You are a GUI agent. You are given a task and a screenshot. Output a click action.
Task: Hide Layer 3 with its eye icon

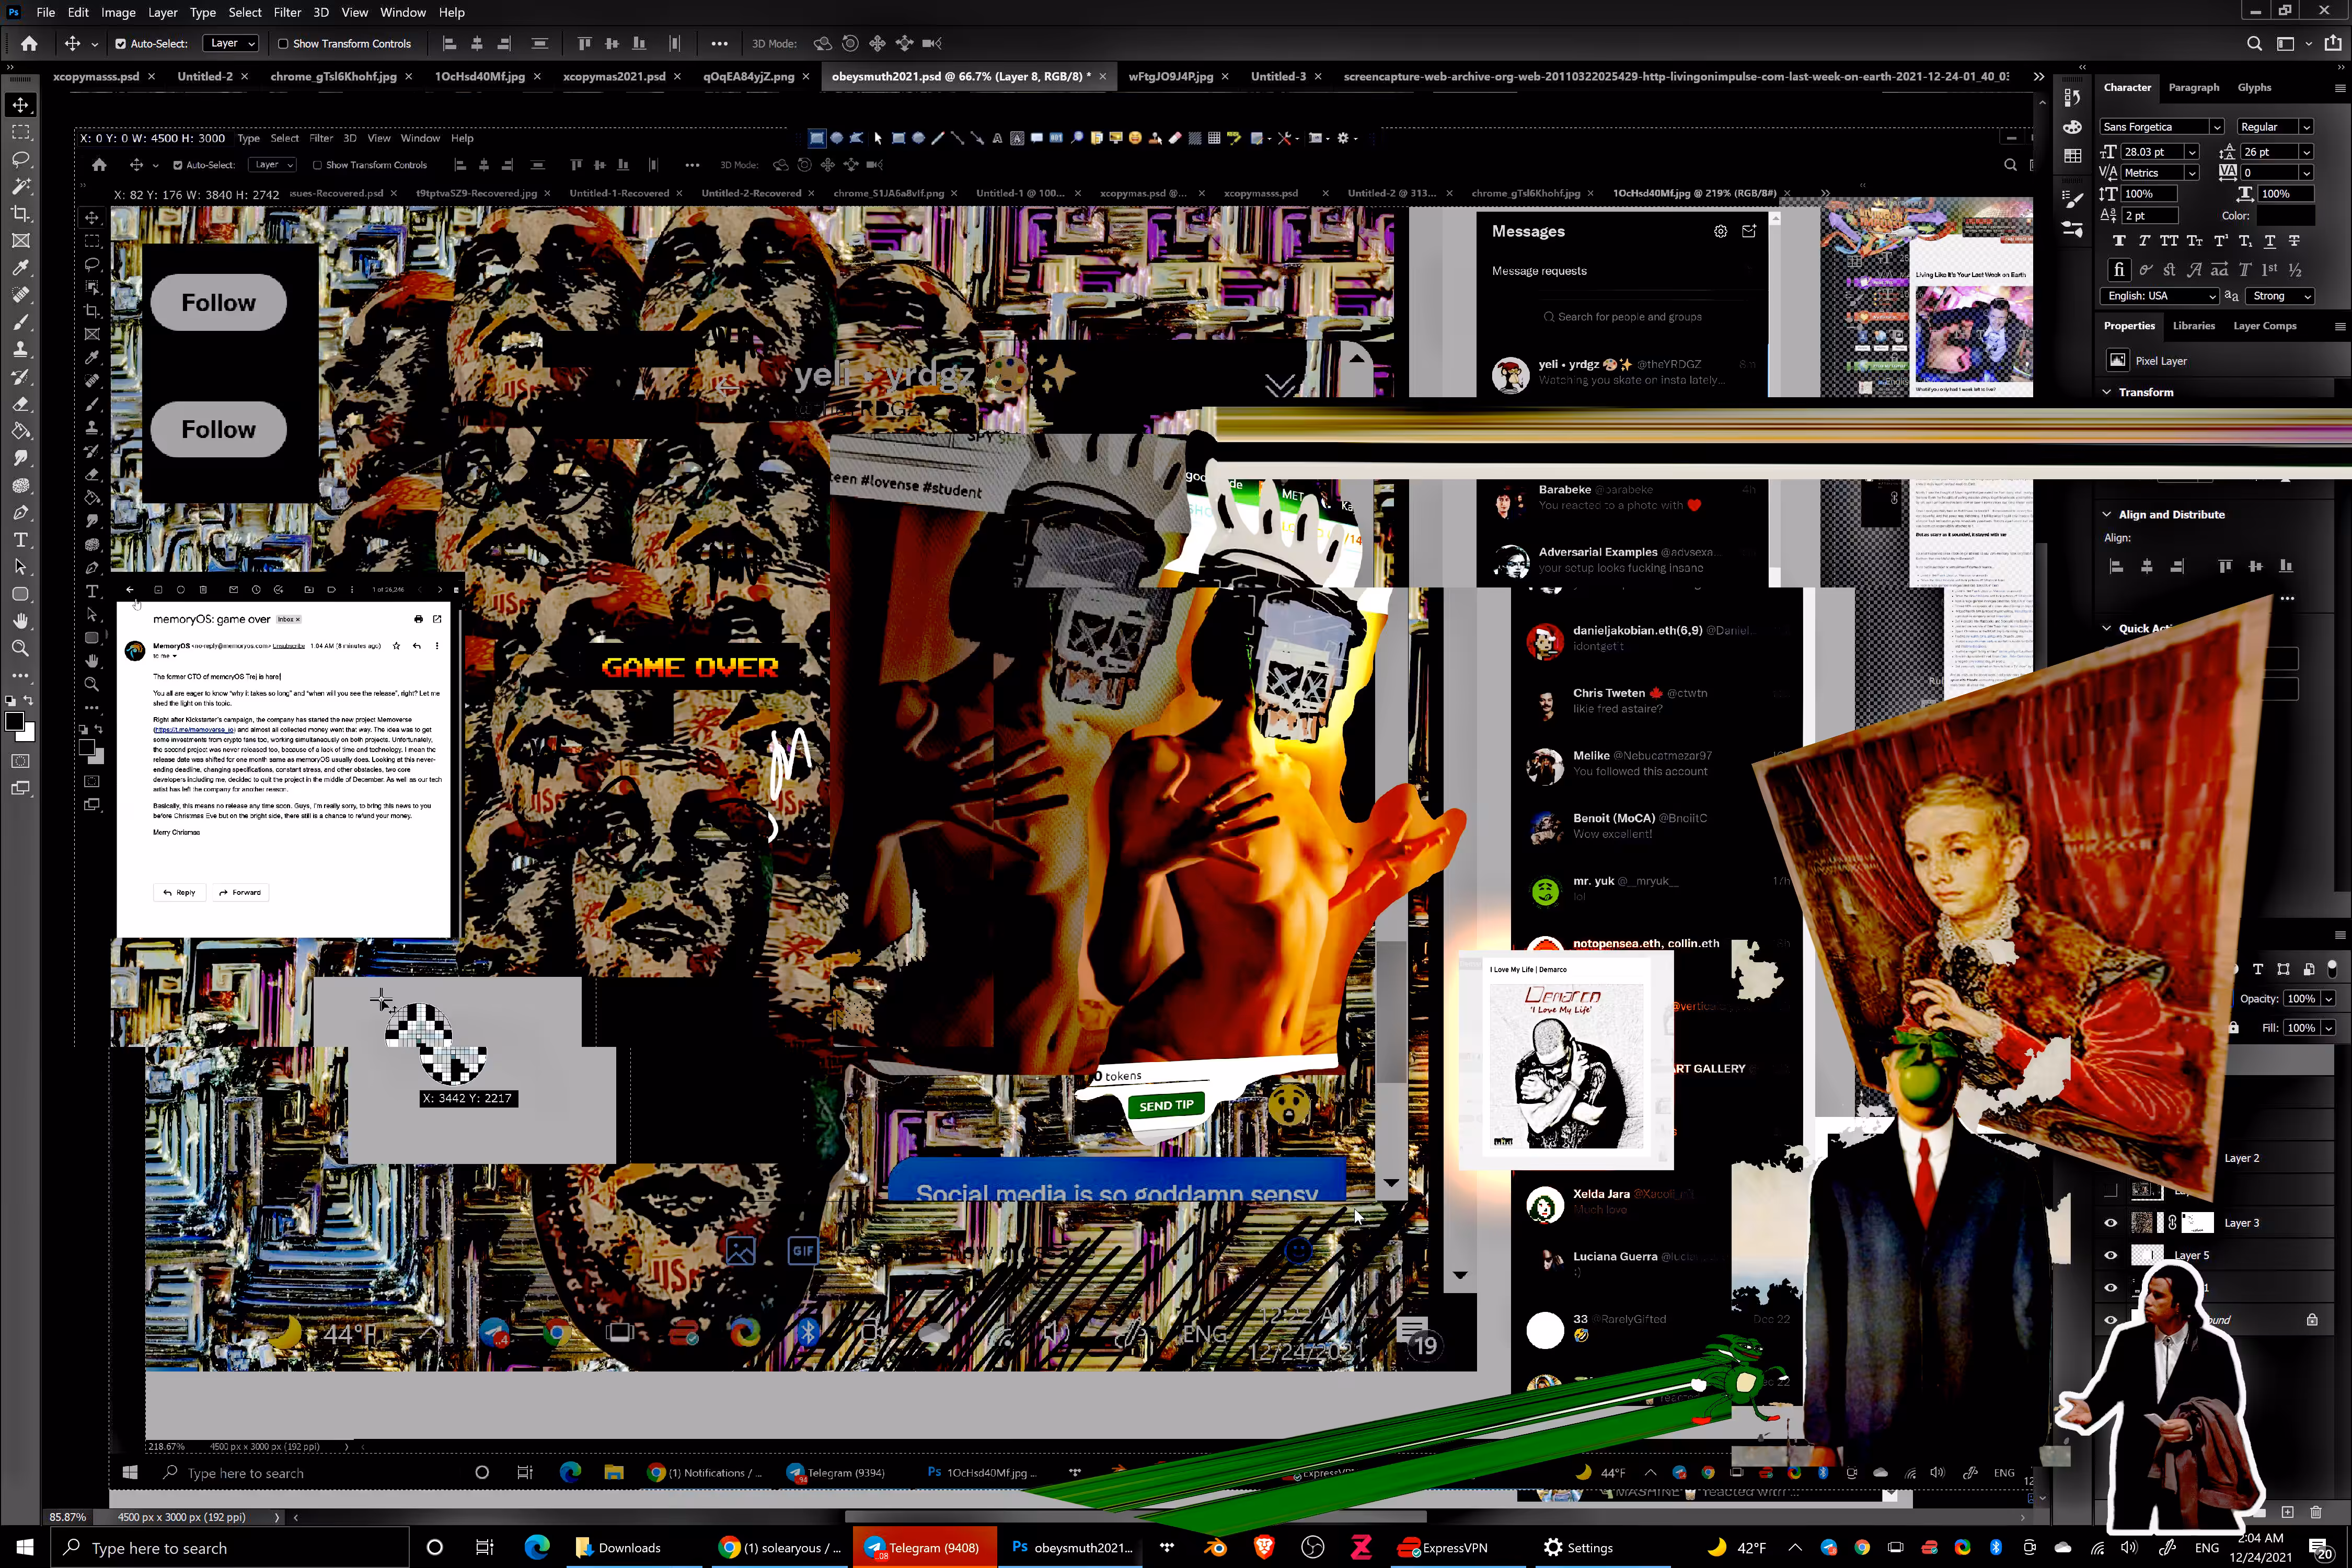coord(2110,1223)
